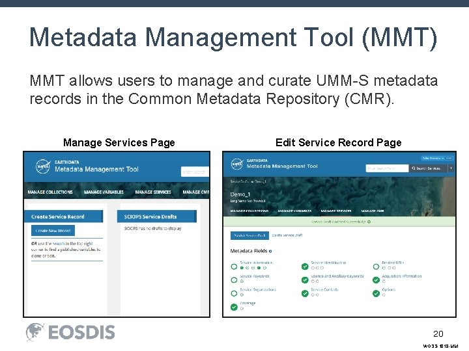Image resolution: width=469 pixels, height=351 pixels.
Task: Open Manage Services tab on Edit Service Record page
Action: pos(336,211)
